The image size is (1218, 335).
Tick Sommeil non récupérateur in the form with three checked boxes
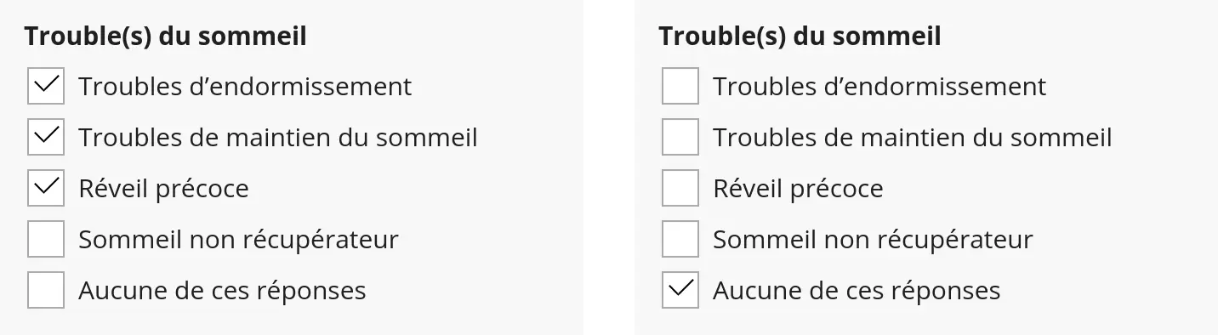tap(46, 239)
